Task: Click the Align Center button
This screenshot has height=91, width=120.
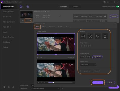Action: click(97, 57)
